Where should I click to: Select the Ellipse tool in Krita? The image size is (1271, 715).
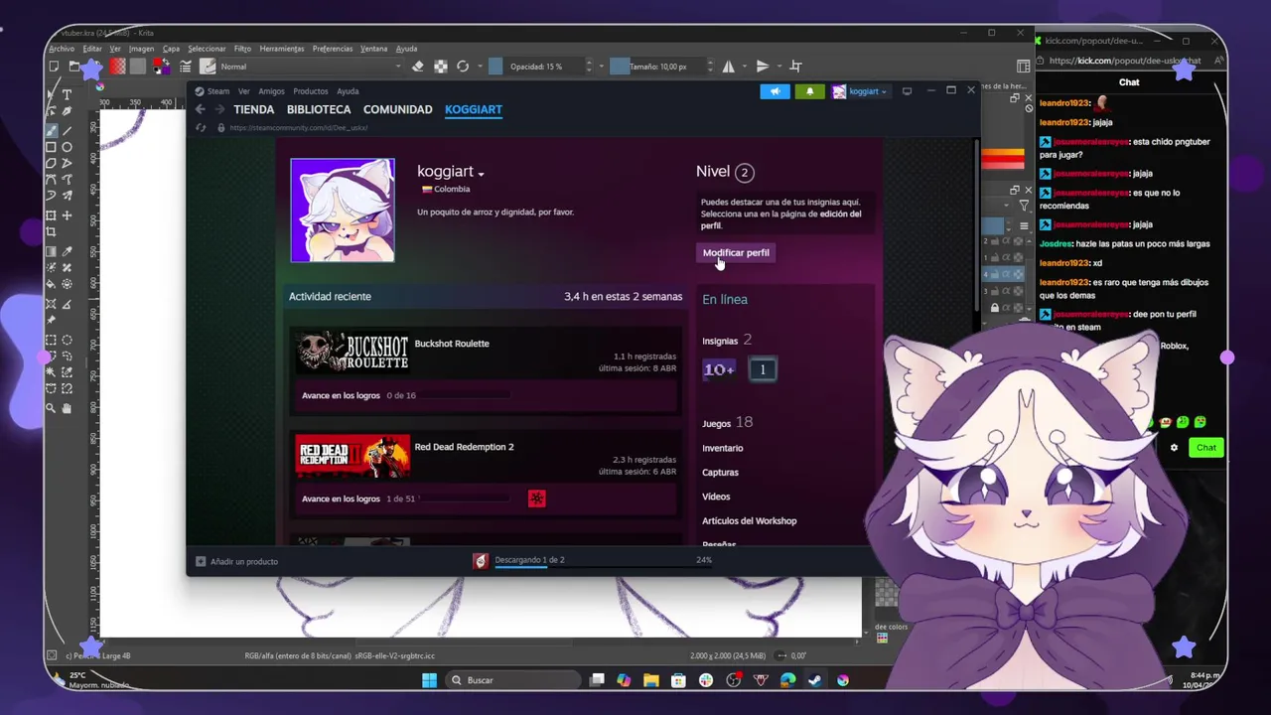pyautogui.click(x=68, y=147)
